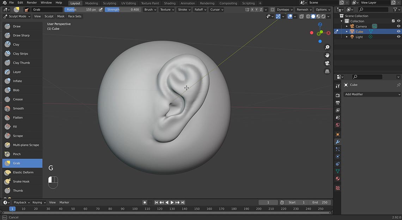Activate the Smooth brush
Viewport: 402px width, 220px height.
[x=22, y=109]
